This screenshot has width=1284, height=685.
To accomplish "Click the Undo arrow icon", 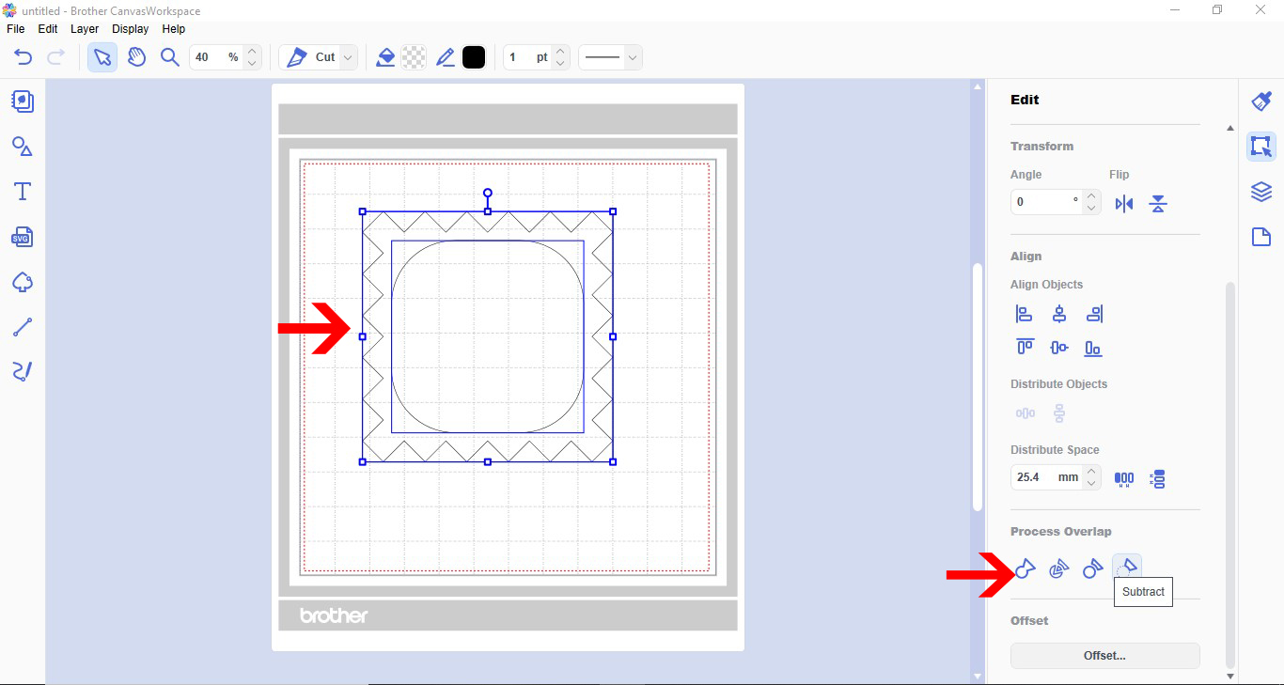I will point(23,57).
